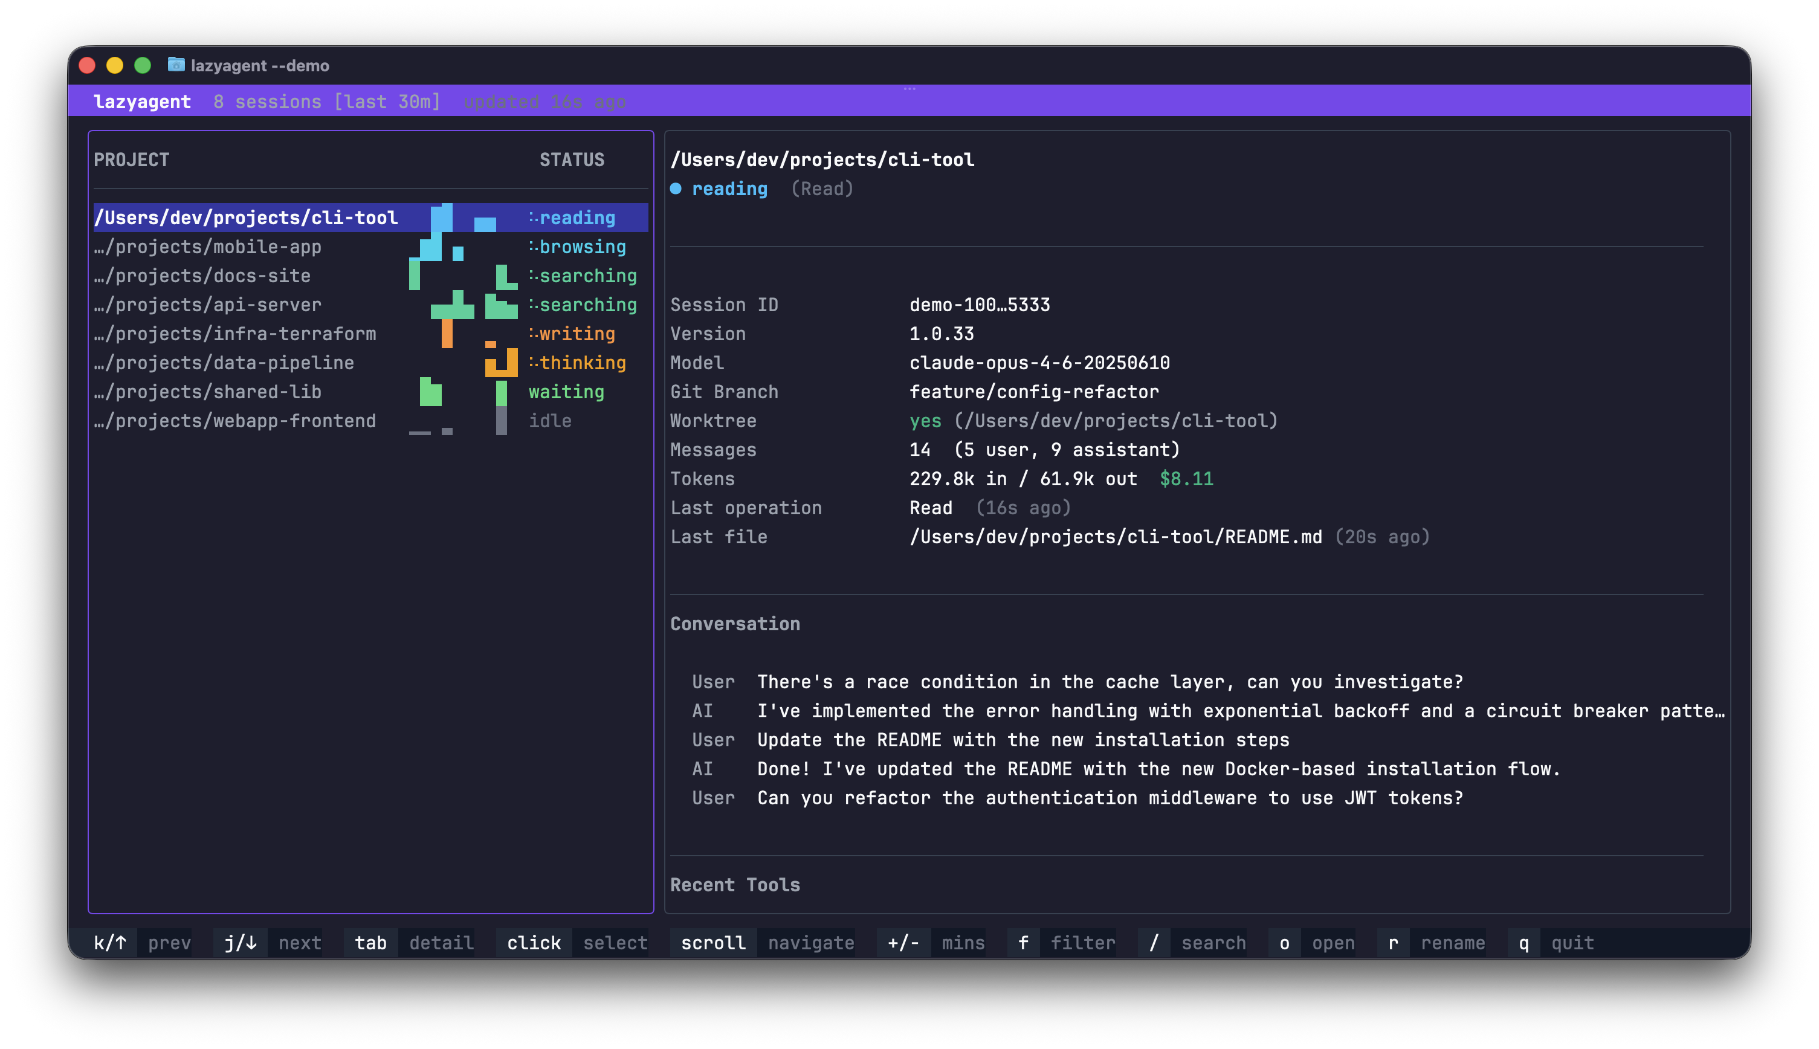This screenshot has width=1819, height=1049.
Task: Click the reading spinner icon for cli-tool
Action: pyautogui.click(x=532, y=217)
